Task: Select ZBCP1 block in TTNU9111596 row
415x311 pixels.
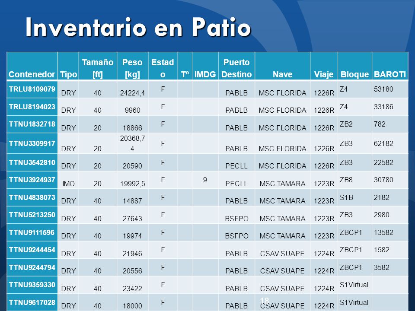Action: [x=351, y=232]
